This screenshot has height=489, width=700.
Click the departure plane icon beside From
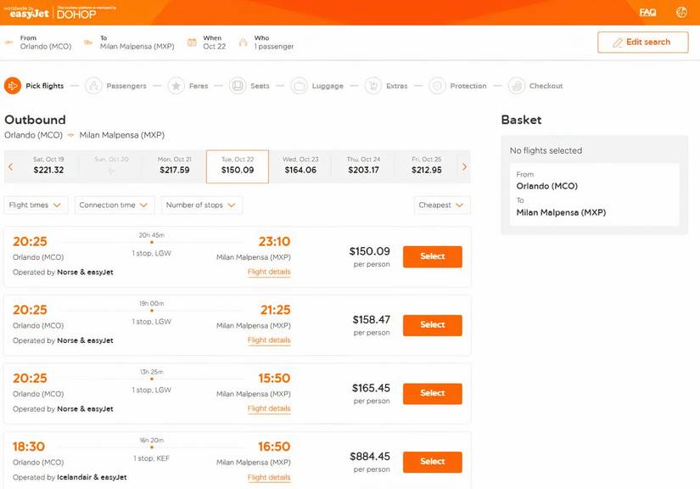coord(9,42)
